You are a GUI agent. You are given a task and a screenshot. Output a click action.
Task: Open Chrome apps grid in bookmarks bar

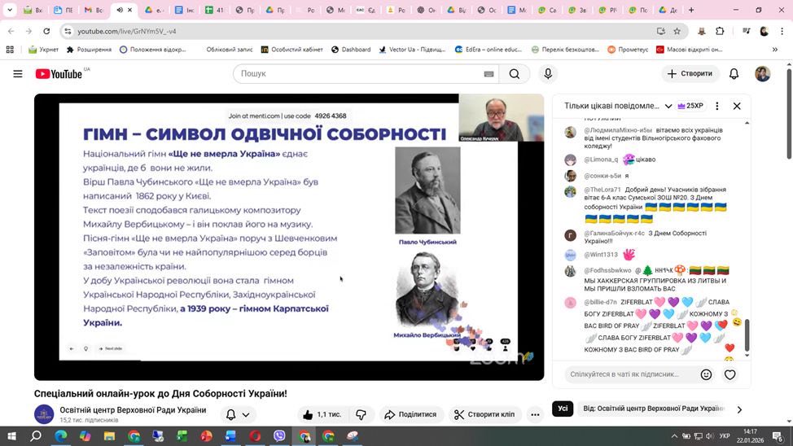10,50
